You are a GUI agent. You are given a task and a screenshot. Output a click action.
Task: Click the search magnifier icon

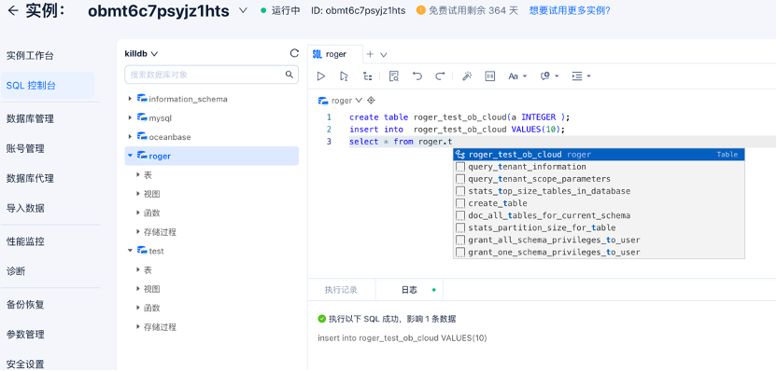pos(289,75)
